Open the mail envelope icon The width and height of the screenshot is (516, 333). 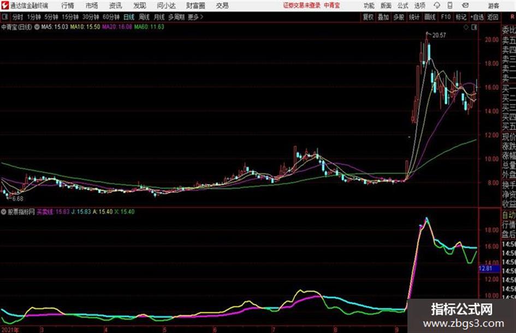tap(465, 5)
